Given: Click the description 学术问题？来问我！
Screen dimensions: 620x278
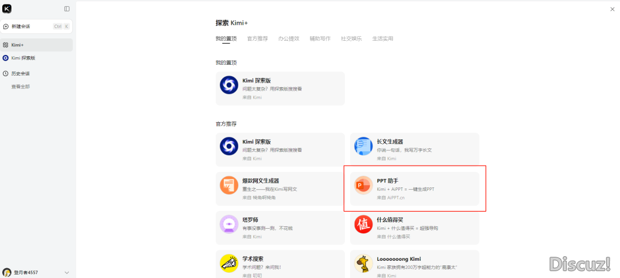Looking at the screenshot, I should pyautogui.click(x=262, y=267).
